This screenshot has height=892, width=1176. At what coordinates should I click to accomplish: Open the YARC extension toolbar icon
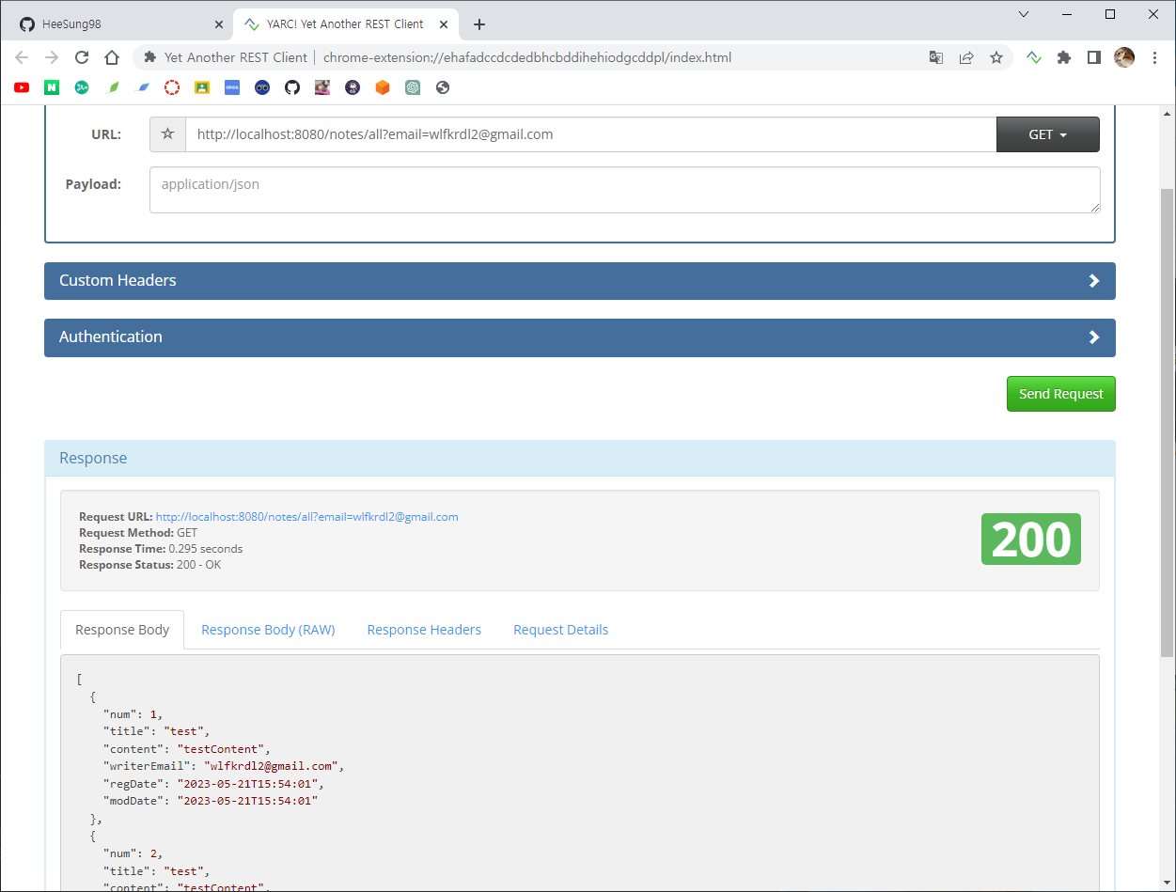(x=1034, y=57)
